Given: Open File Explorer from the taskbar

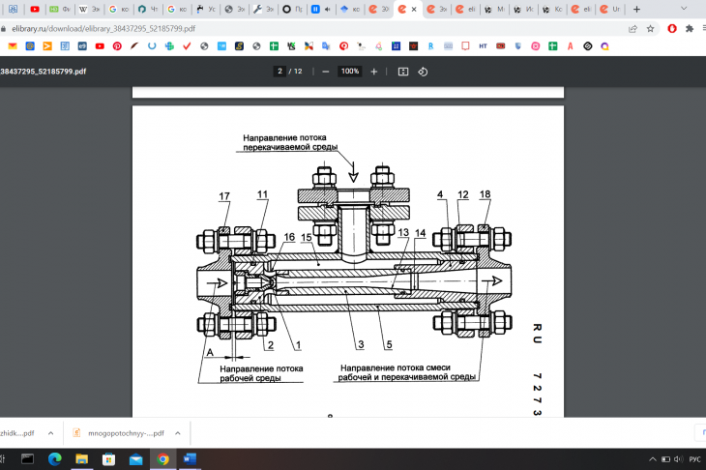Looking at the screenshot, I should [x=81, y=459].
